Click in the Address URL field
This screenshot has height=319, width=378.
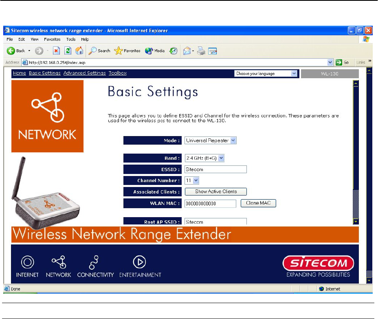point(177,62)
